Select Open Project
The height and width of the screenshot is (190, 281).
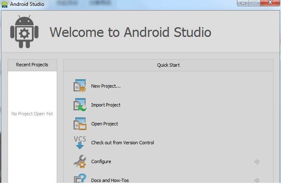(105, 124)
